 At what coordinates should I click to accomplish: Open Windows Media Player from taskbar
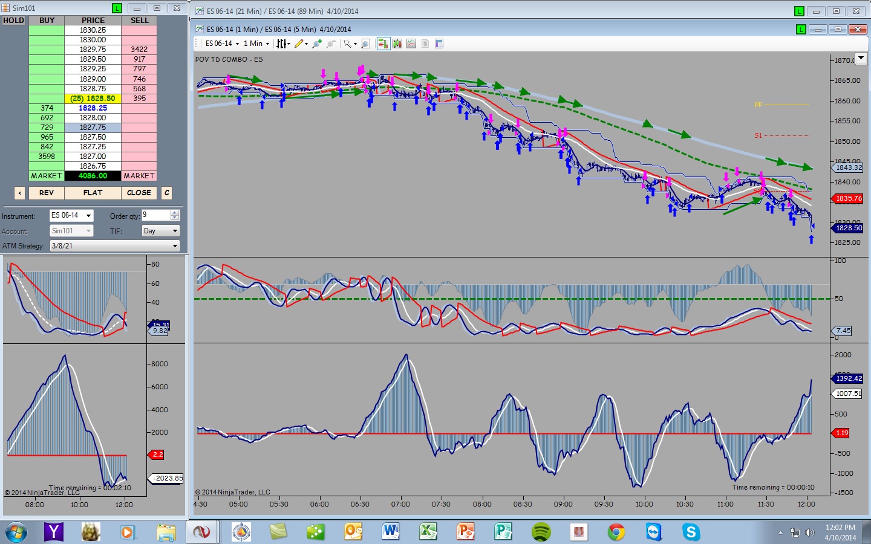point(127,532)
